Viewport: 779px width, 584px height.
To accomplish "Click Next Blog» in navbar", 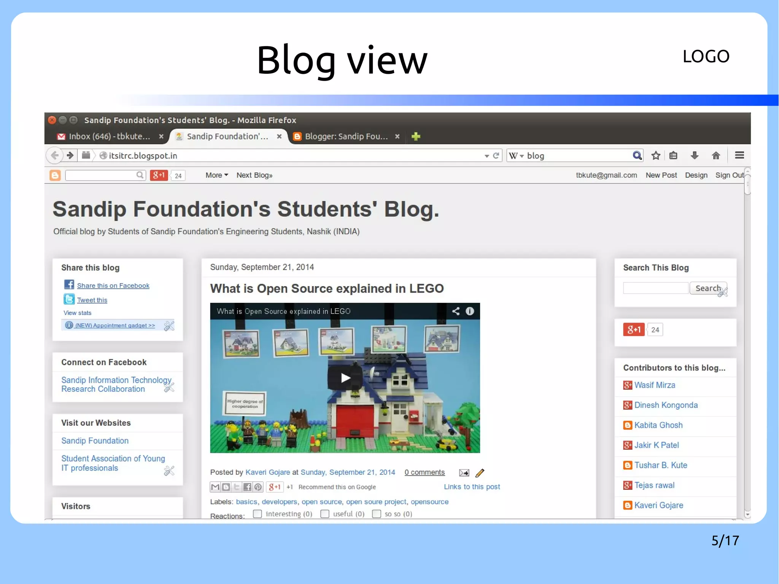I will coord(254,175).
